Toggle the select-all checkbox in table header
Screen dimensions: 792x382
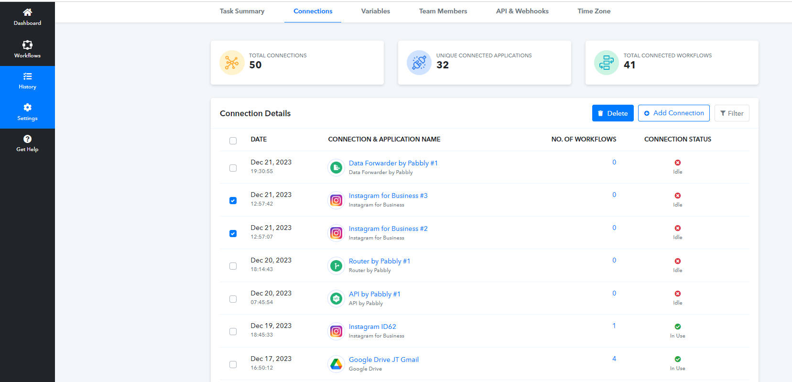233,141
